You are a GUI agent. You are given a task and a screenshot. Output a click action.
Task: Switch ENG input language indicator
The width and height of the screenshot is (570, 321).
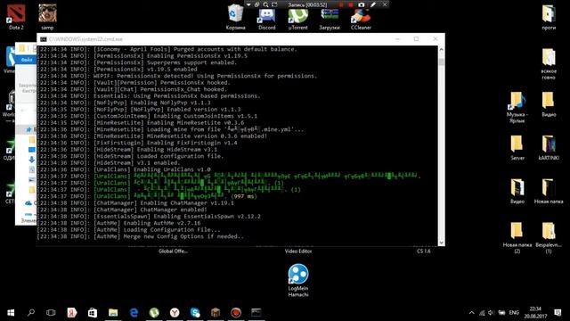[x=514, y=313]
